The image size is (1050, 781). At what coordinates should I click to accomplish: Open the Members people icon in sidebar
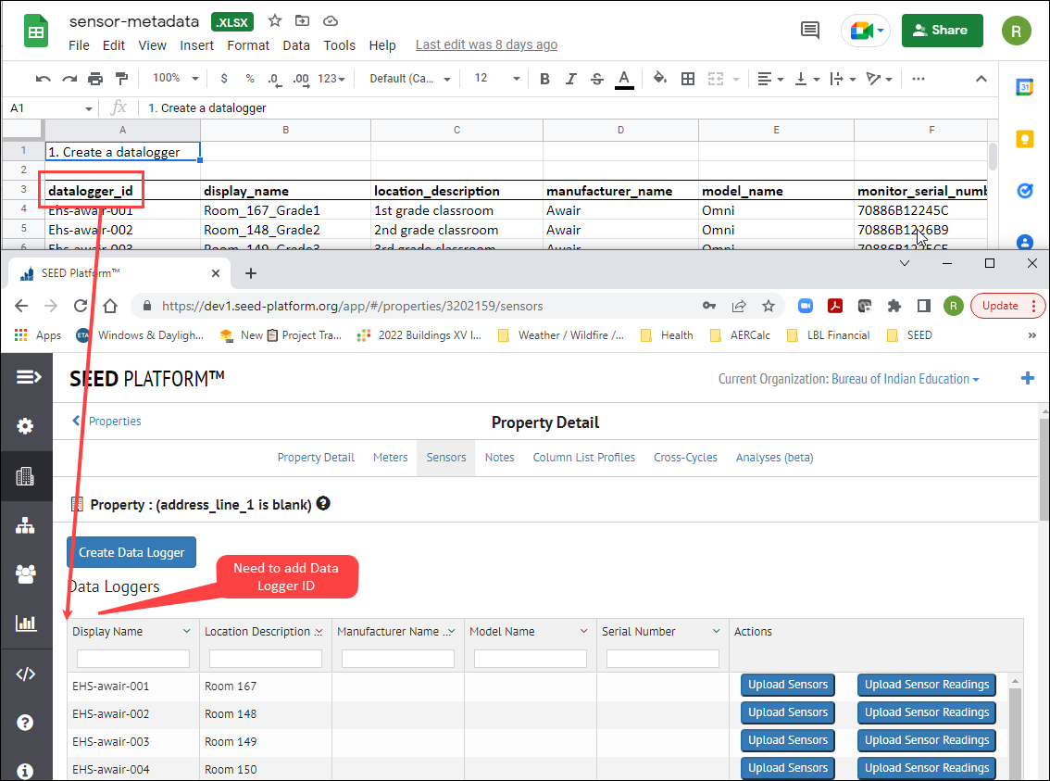(x=27, y=573)
